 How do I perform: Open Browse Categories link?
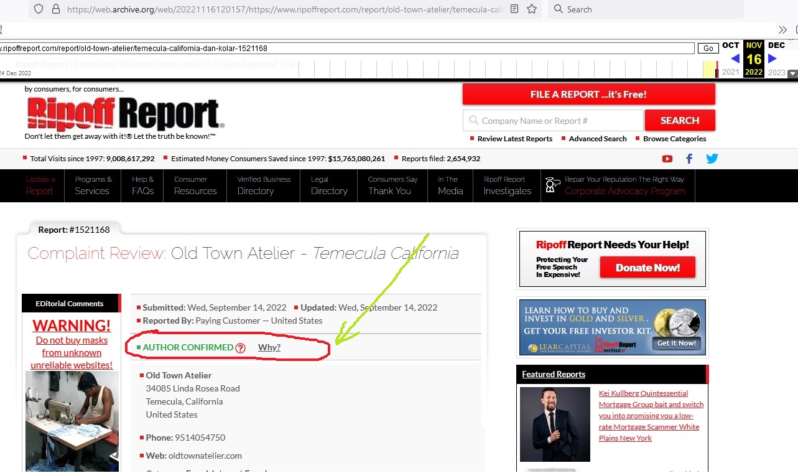click(675, 139)
